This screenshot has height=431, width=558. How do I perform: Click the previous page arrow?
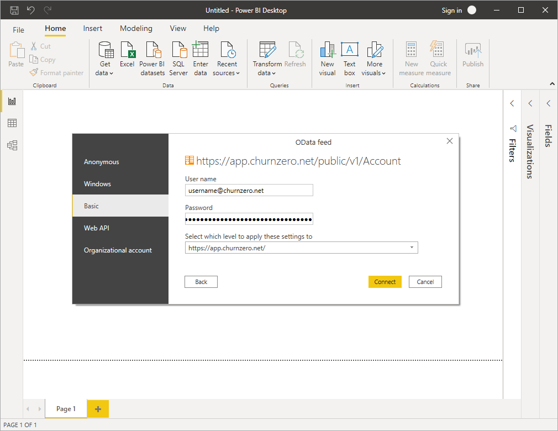28,409
